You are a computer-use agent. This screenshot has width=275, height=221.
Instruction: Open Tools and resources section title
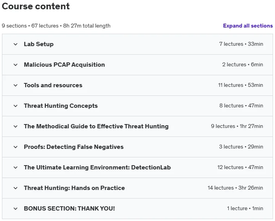(53, 85)
